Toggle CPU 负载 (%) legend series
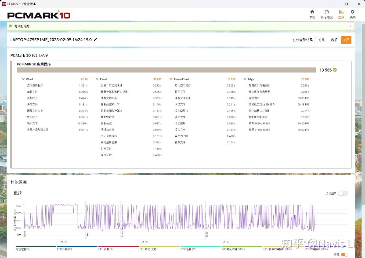The height and width of the screenshot is (258, 365). tap(77, 248)
